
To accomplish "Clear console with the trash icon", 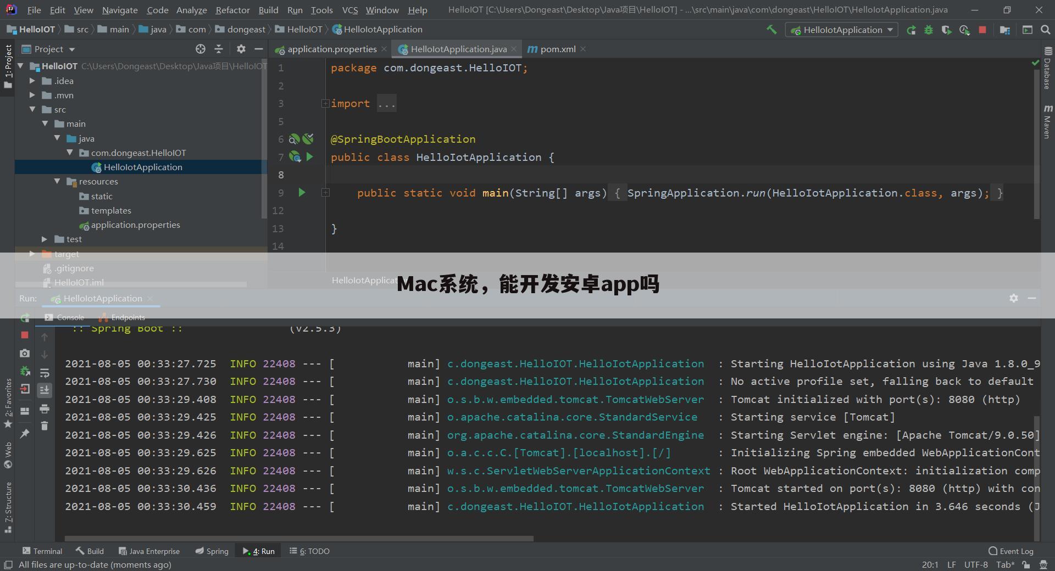I will click(x=45, y=426).
